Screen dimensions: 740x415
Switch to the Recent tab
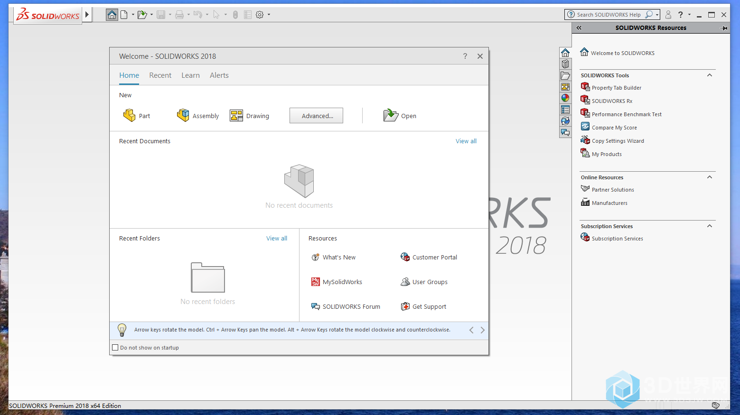click(x=160, y=75)
